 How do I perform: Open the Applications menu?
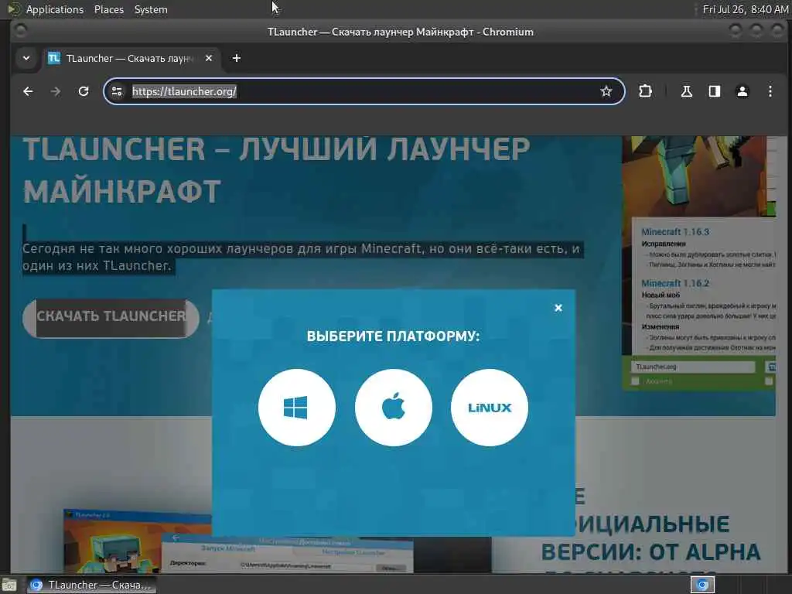[x=55, y=9]
